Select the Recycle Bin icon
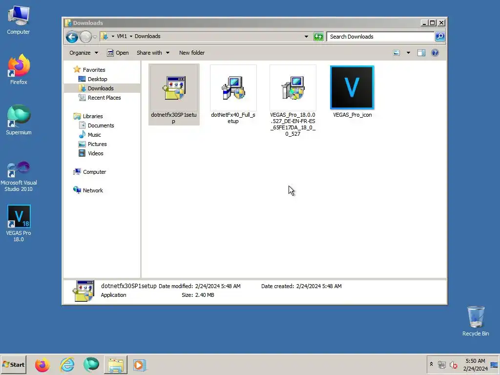This screenshot has height=375, width=500. coord(476,321)
